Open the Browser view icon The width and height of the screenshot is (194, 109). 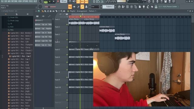135,7
